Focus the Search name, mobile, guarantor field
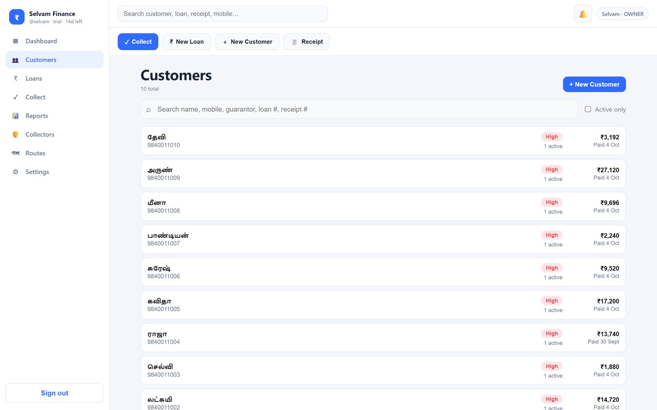The width and height of the screenshot is (657, 410). [359, 109]
